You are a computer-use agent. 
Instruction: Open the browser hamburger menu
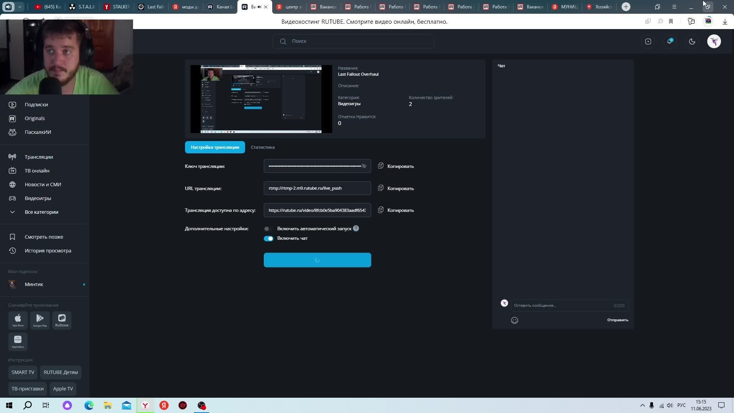(674, 7)
